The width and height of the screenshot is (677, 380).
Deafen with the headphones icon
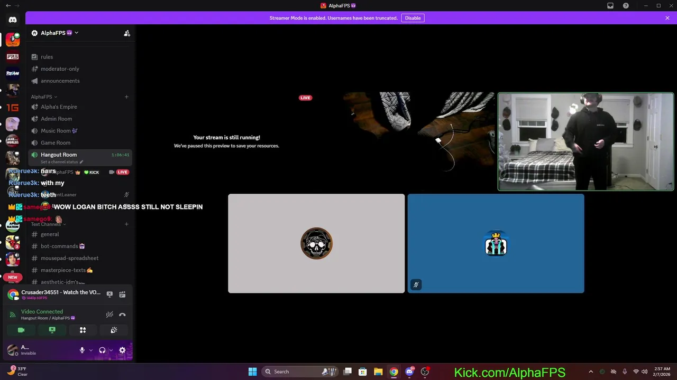pos(102,350)
